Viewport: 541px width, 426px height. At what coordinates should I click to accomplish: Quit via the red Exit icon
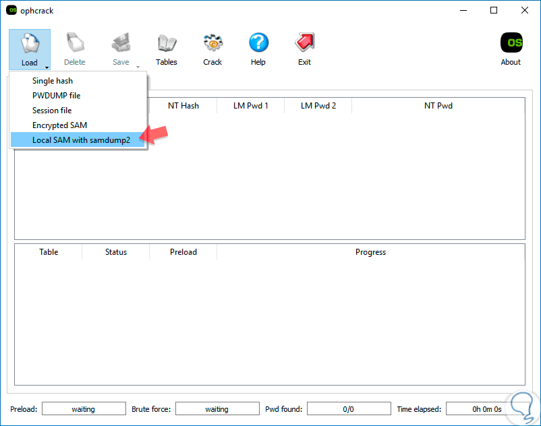tap(304, 42)
